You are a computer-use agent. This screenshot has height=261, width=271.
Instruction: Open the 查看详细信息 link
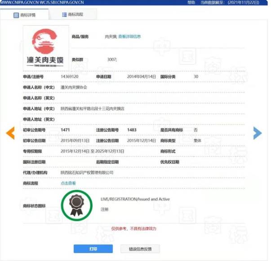point(129,37)
